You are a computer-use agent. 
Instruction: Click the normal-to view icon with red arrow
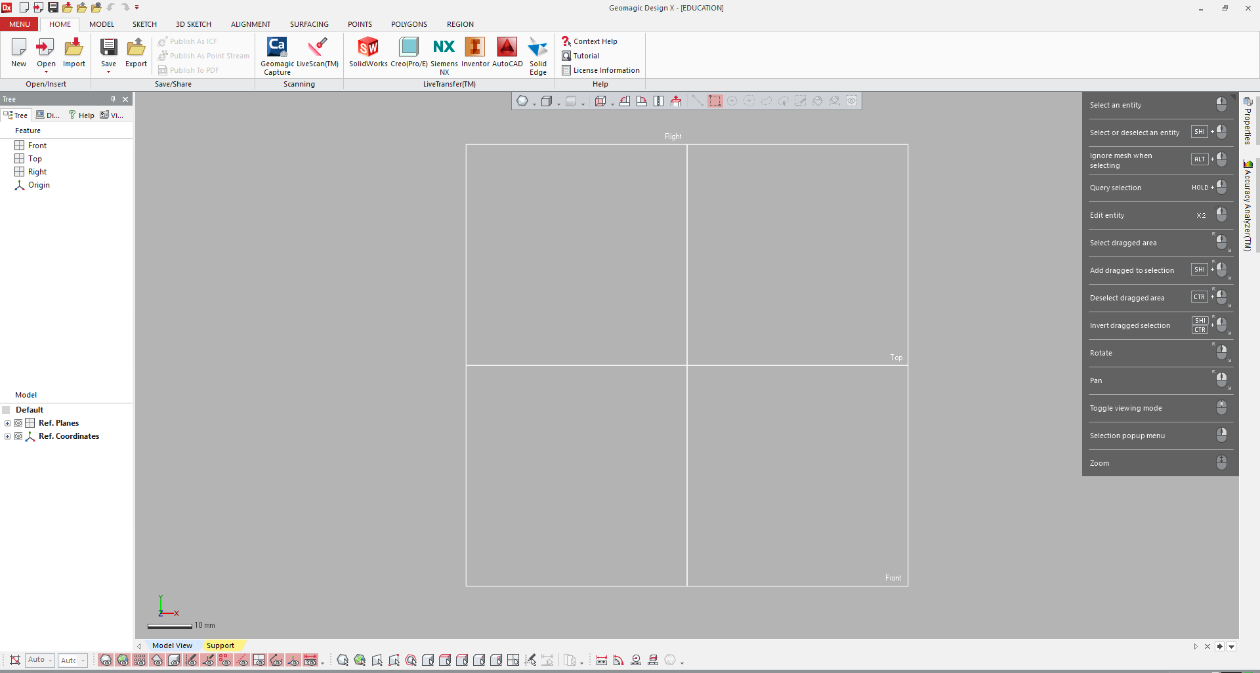676,101
